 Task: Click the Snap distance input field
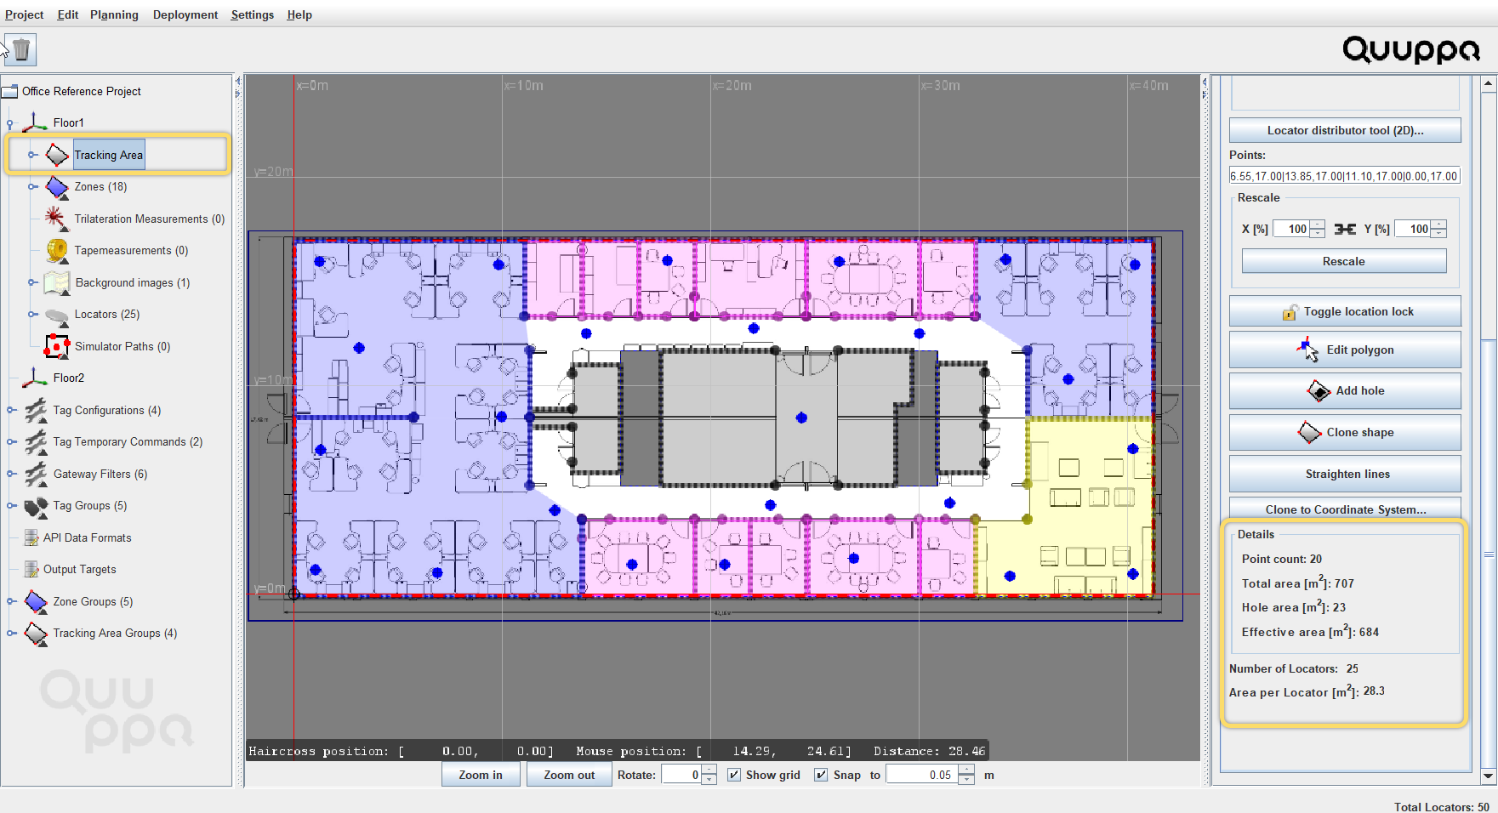click(x=921, y=775)
